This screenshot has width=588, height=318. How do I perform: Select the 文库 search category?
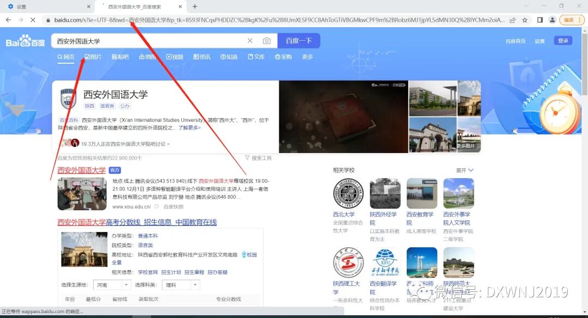(x=256, y=57)
